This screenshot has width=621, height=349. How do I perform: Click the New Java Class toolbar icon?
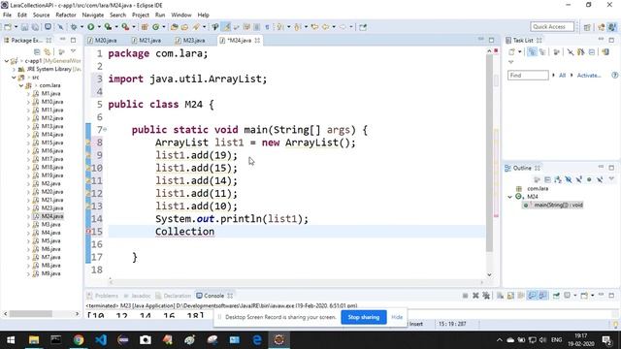click(x=155, y=27)
